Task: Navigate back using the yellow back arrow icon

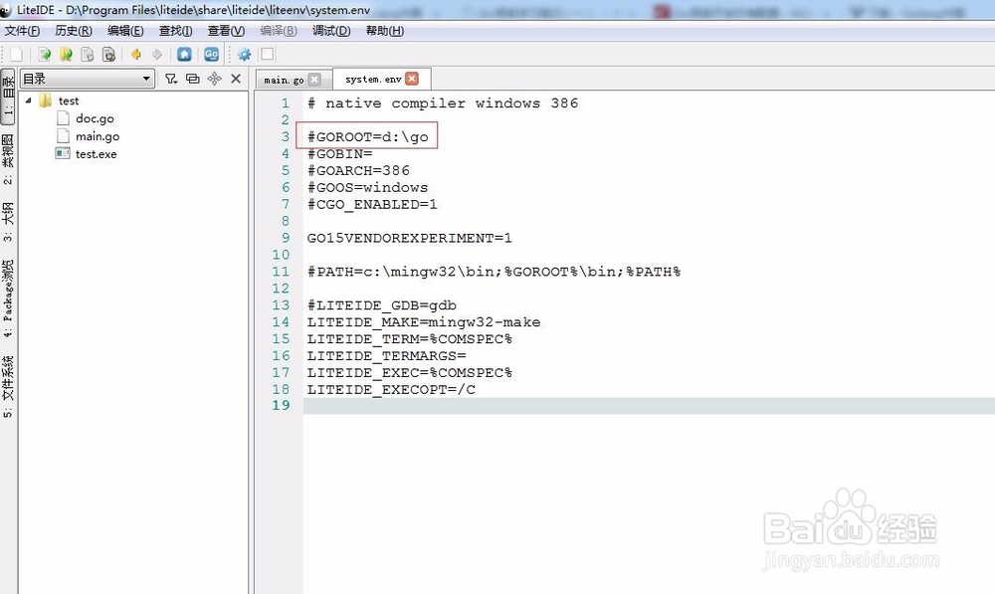Action: (135, 54)
